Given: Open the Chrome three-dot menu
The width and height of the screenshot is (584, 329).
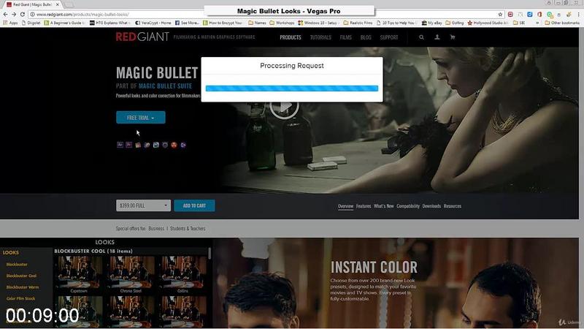Looking at the screenshot, I should click(x=579, y=14).
